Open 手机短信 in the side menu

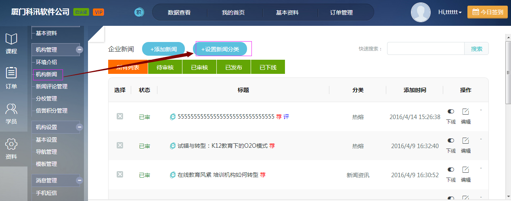click(46, 193)
